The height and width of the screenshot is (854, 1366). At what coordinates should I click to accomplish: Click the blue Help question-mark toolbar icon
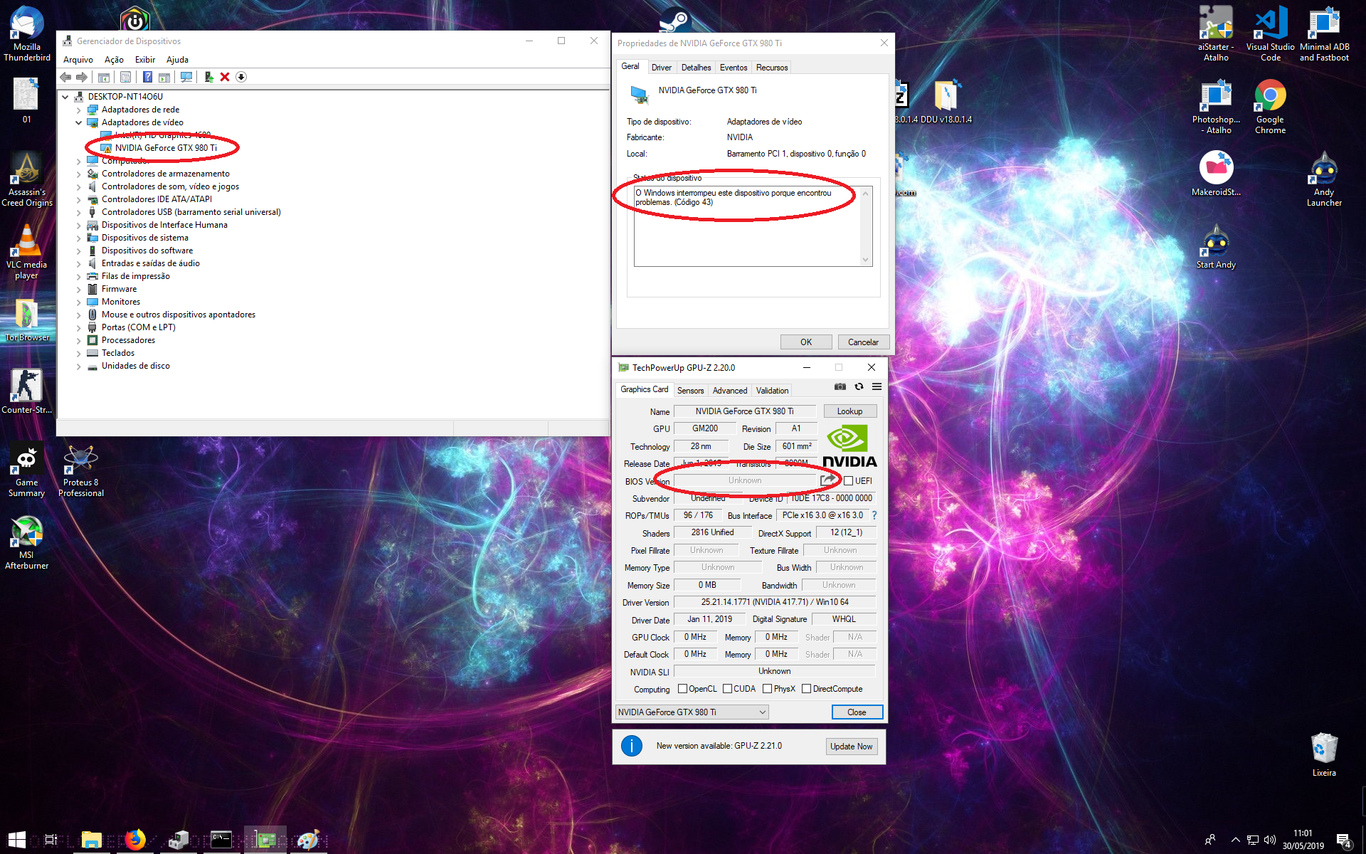pos(147,77)
